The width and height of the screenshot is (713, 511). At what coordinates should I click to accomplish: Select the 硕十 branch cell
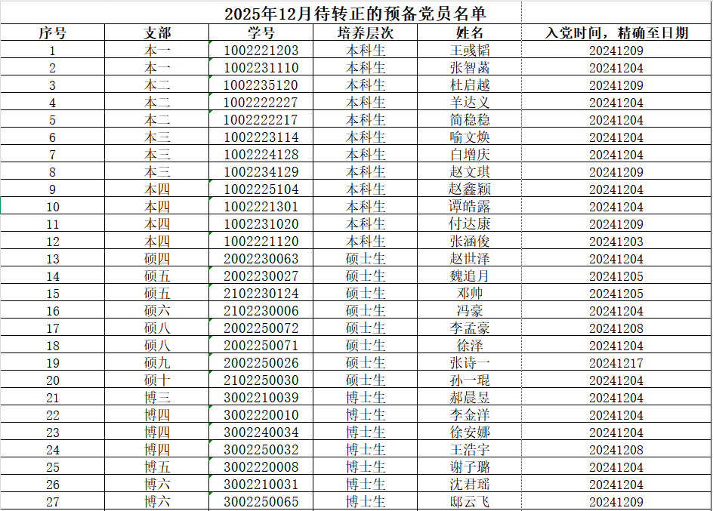pos(157,380)
